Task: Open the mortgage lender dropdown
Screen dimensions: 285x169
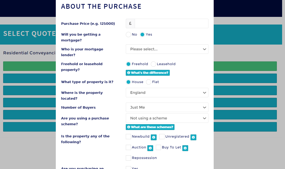Action: tap(167, 49)
